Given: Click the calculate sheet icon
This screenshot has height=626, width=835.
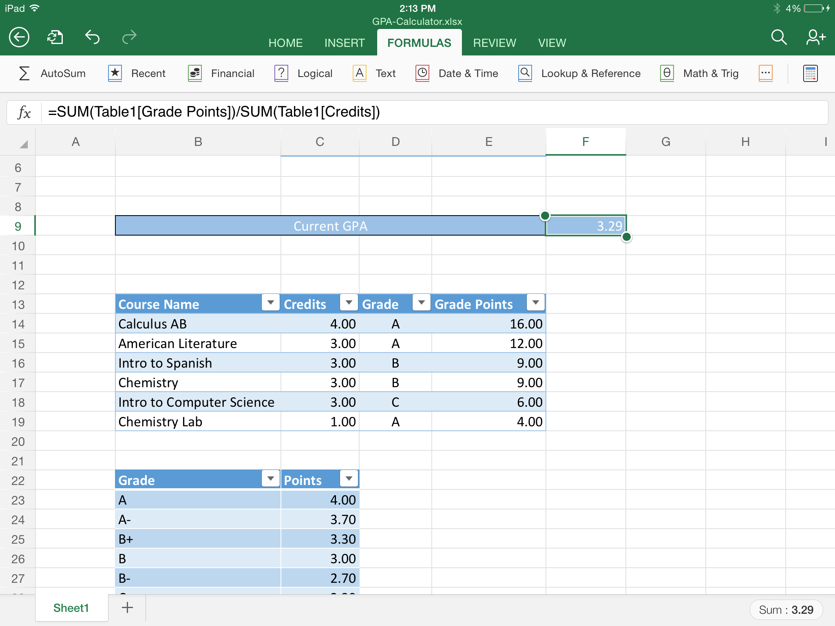Looking at the screenshot, I should pos(810,74).
